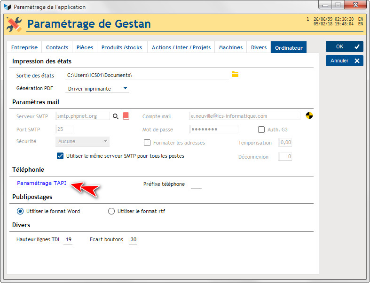Open the Paramétrage TAPI link

pos(41,183)
